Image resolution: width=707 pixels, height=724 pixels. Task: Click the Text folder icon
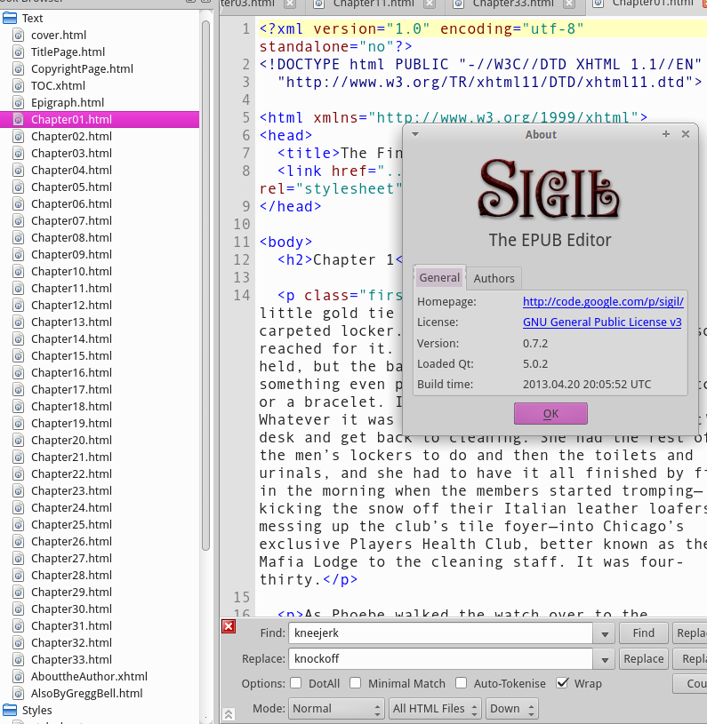11,18
